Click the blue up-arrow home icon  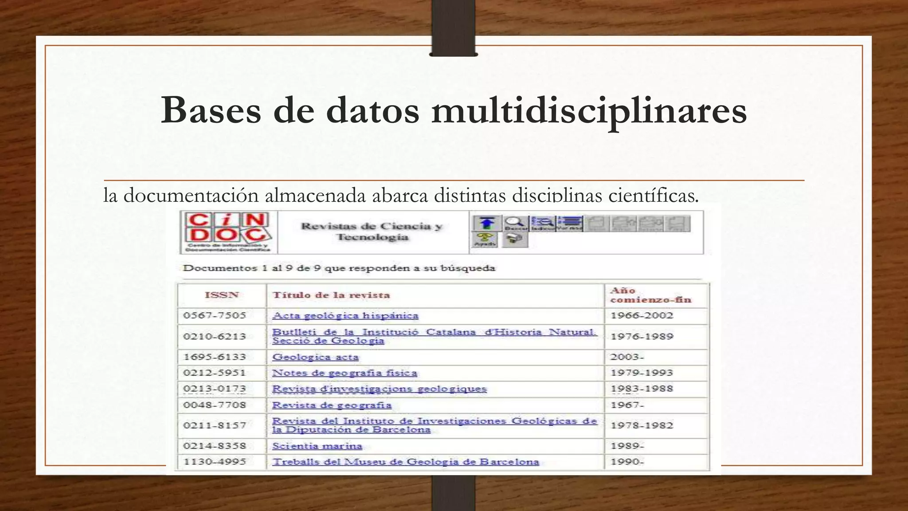[487, 223]
